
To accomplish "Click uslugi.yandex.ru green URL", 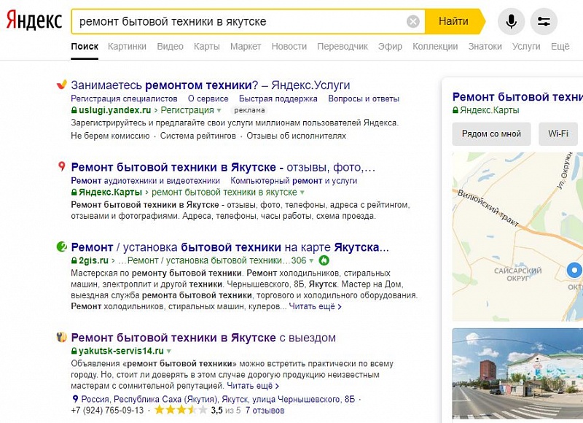I will (x=114, y=110).
